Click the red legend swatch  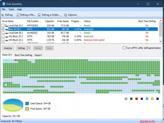[x=136, y=99]
